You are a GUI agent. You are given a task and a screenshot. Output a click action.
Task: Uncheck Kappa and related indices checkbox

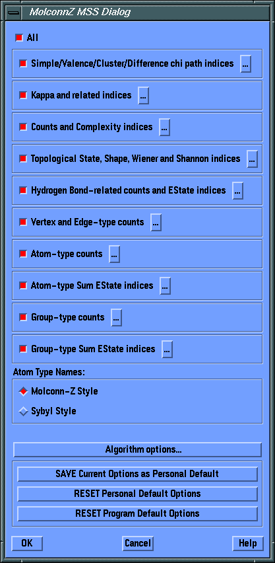coord(23,96)
